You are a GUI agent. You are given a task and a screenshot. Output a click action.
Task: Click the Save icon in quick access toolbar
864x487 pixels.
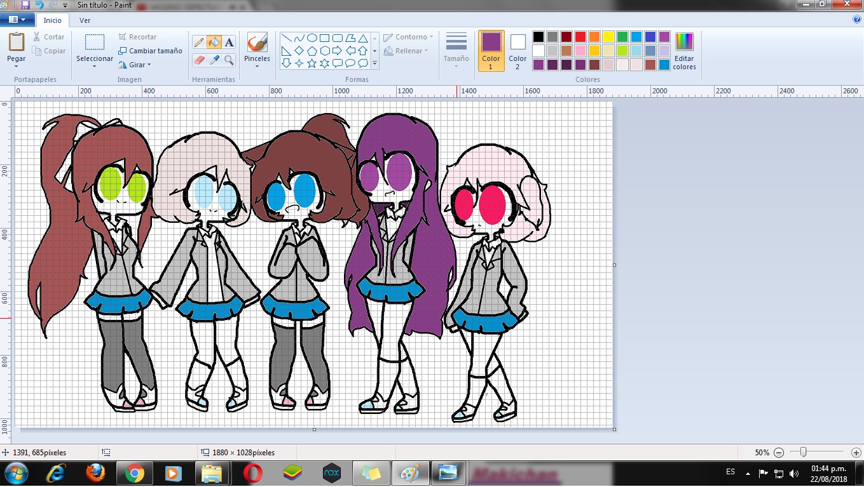coord(25,4)
